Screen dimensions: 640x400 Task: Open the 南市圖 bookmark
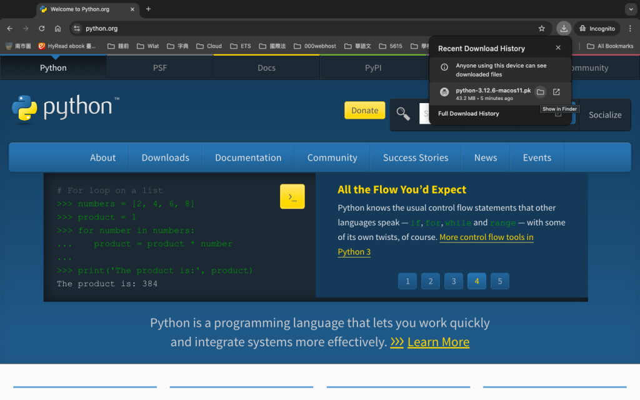(18, 46)
